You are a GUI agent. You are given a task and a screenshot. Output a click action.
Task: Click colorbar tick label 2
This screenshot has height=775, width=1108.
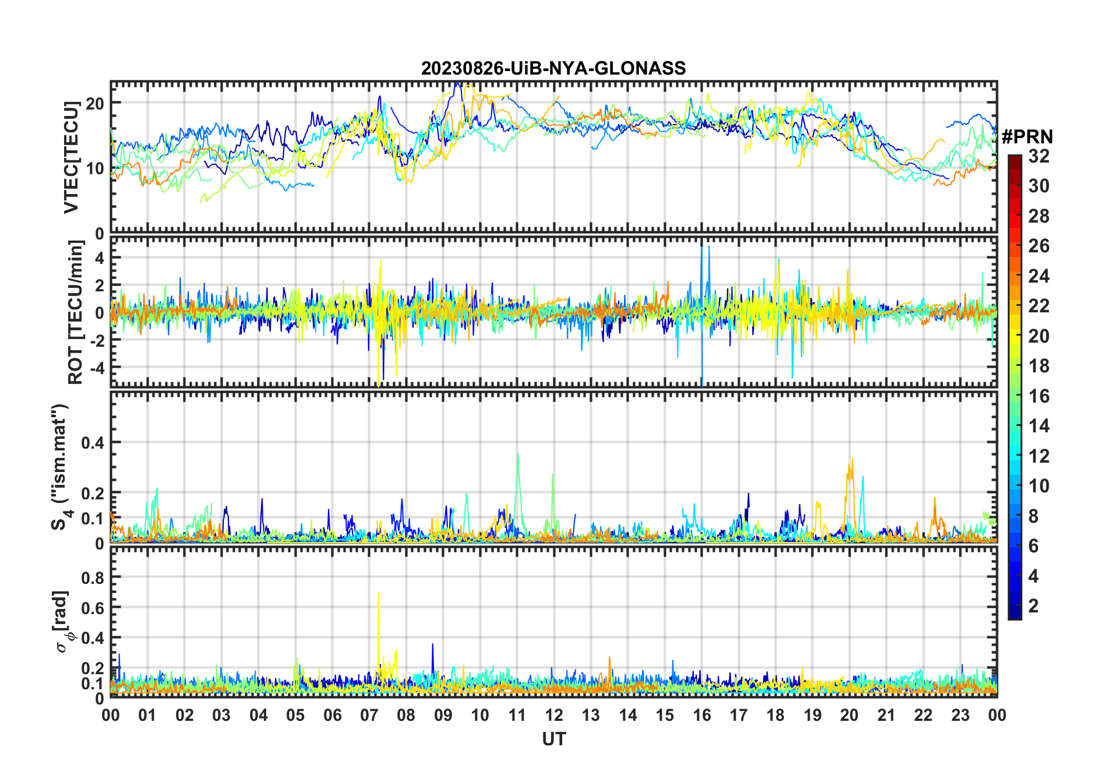coord(1033,606)
